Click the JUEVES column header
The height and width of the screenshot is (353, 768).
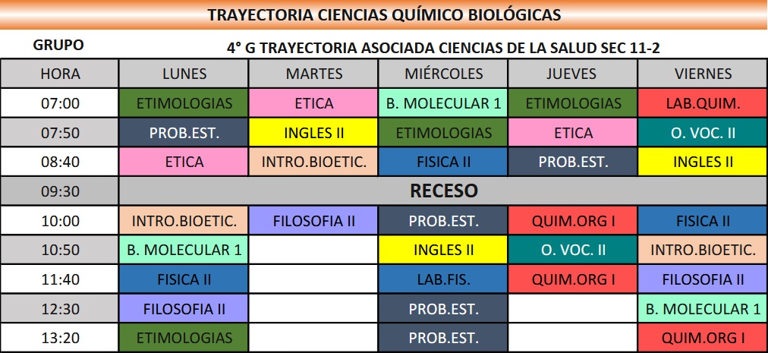(x=573, y=74)
